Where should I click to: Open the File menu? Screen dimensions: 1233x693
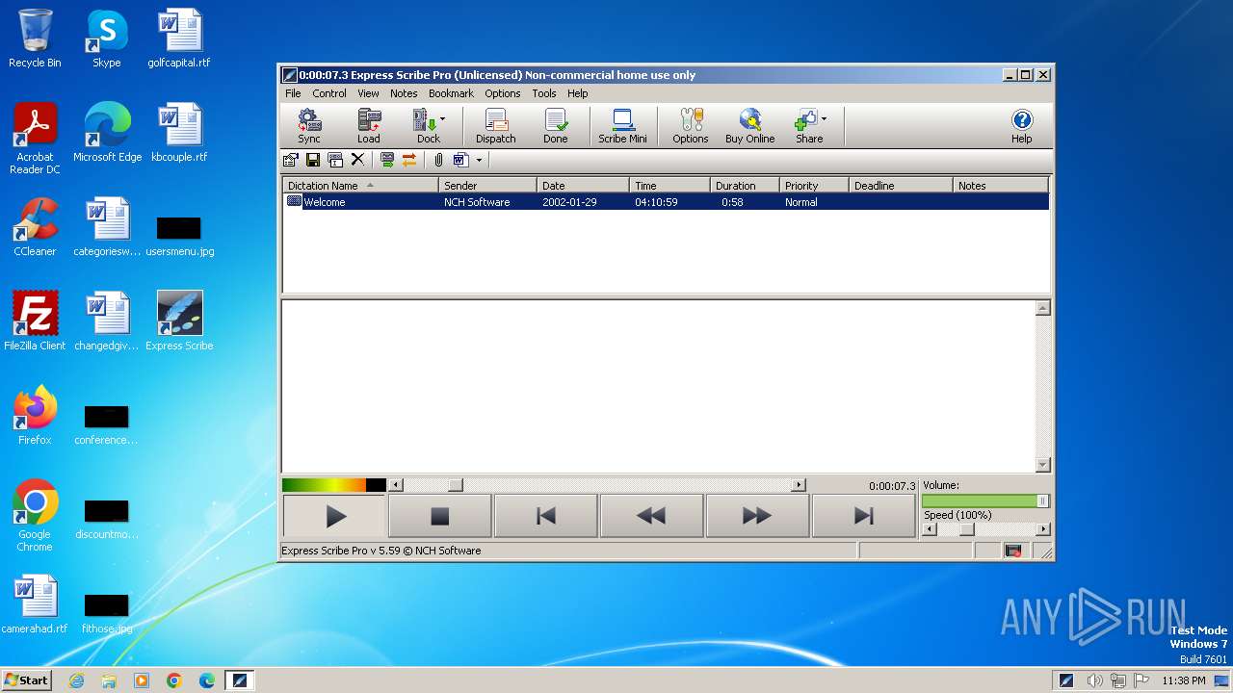[293, 93]
